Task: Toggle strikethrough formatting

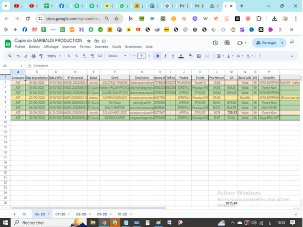Action: (173, 56)
